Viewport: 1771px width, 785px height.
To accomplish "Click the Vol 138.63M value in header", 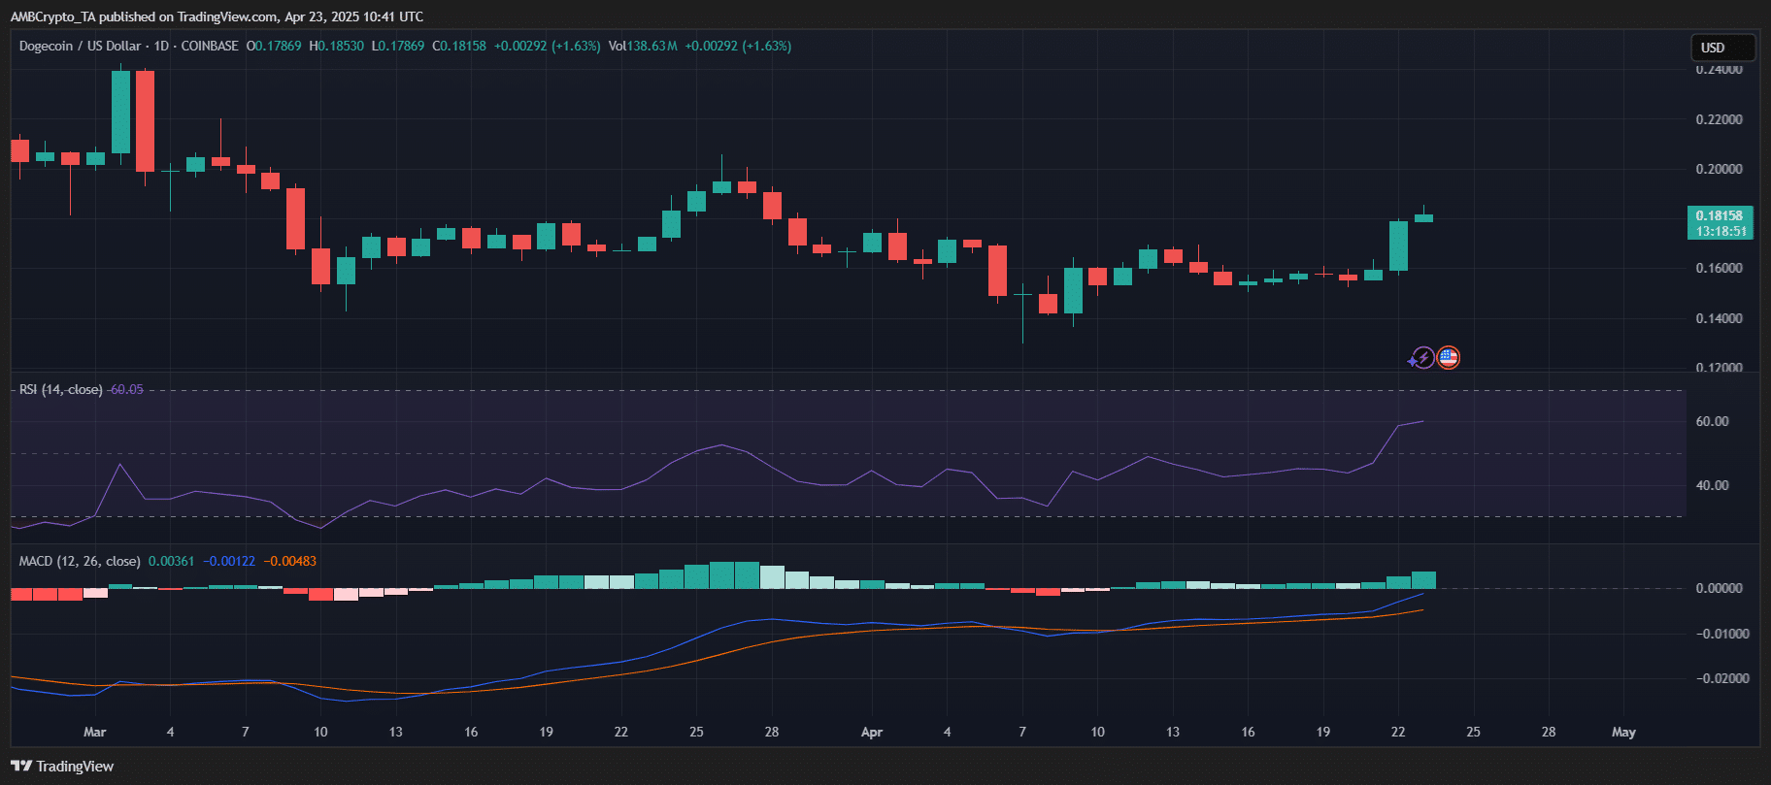I will (x=643, y=47).
